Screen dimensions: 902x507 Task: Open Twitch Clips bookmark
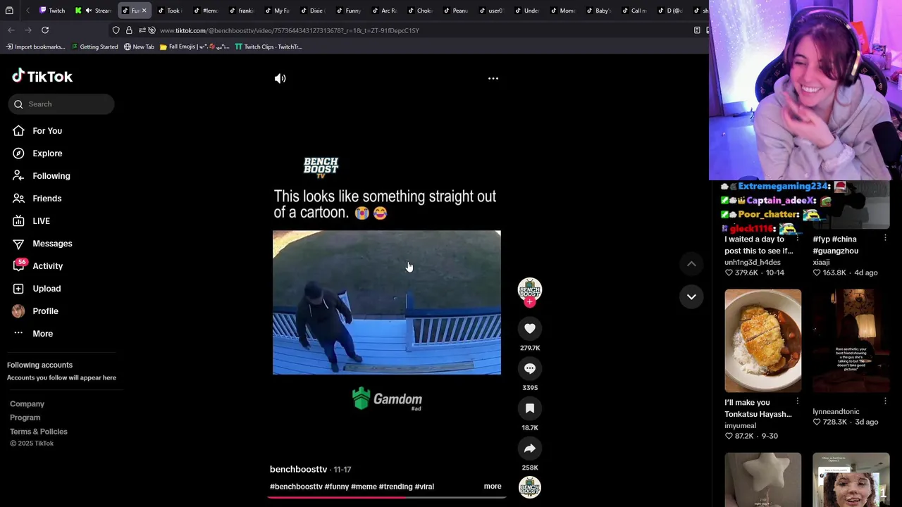268,47
